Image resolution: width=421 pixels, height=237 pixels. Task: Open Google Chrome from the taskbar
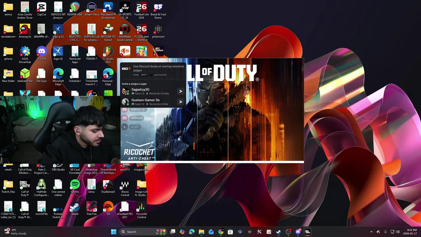(x=221, y=232)
